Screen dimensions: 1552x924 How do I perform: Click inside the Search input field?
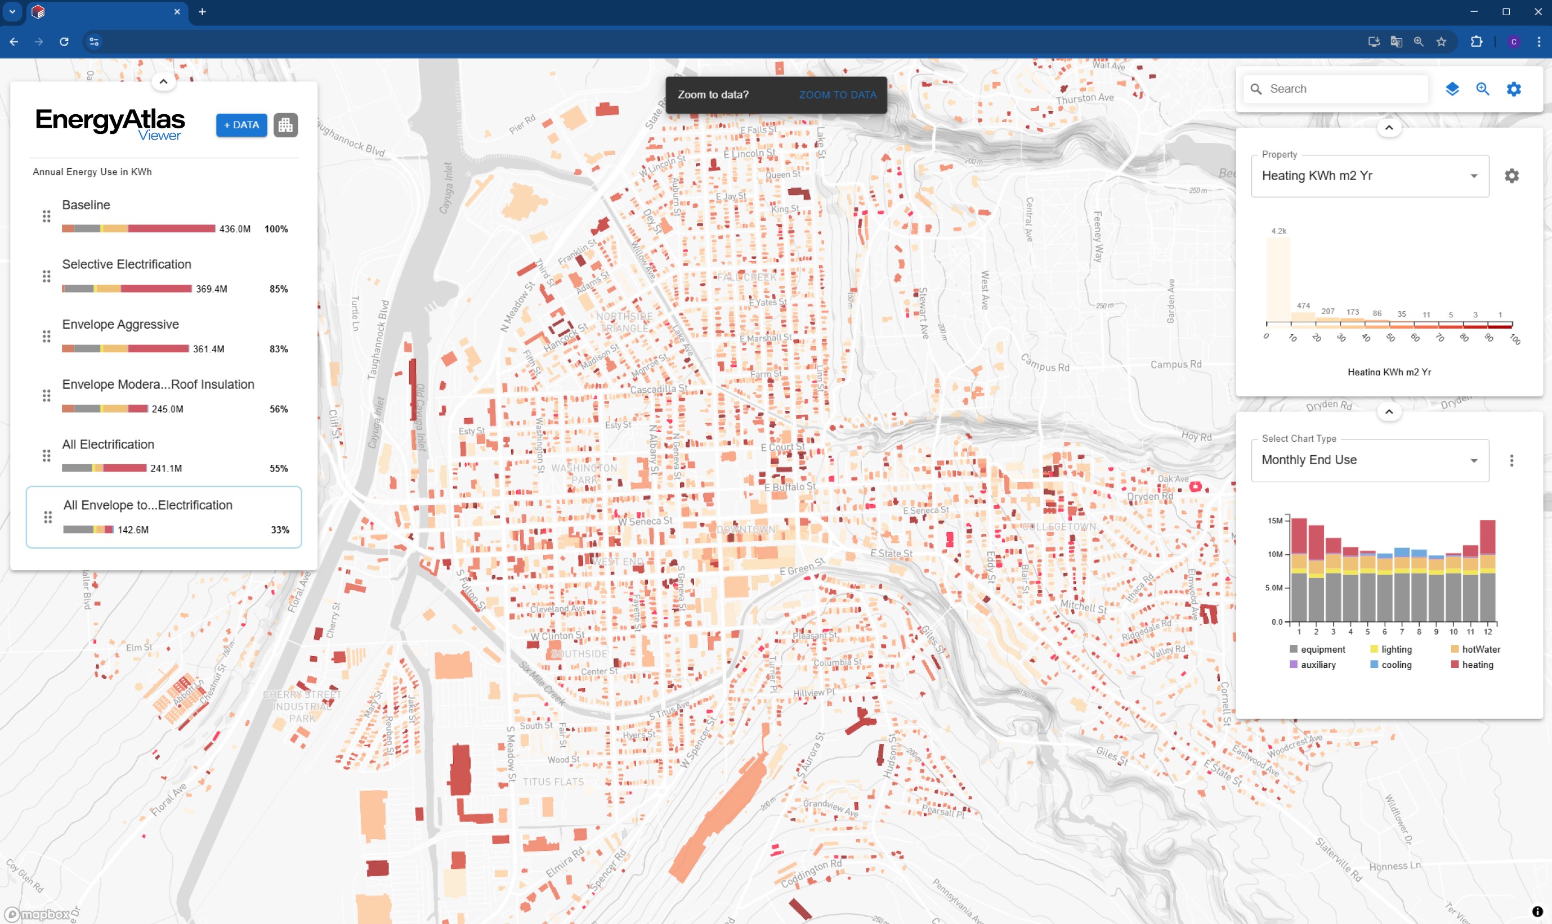pyautogui.click(x=1327, y=88)
